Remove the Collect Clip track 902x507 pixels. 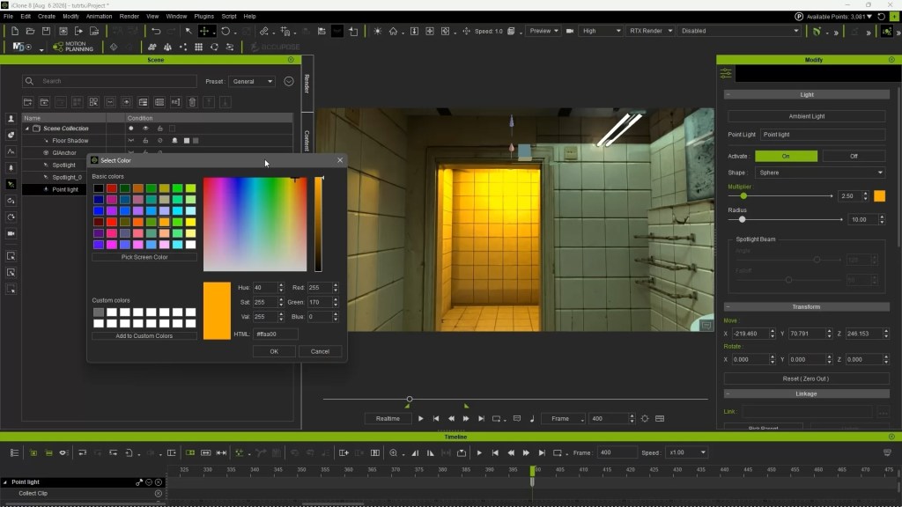point(159,493)
